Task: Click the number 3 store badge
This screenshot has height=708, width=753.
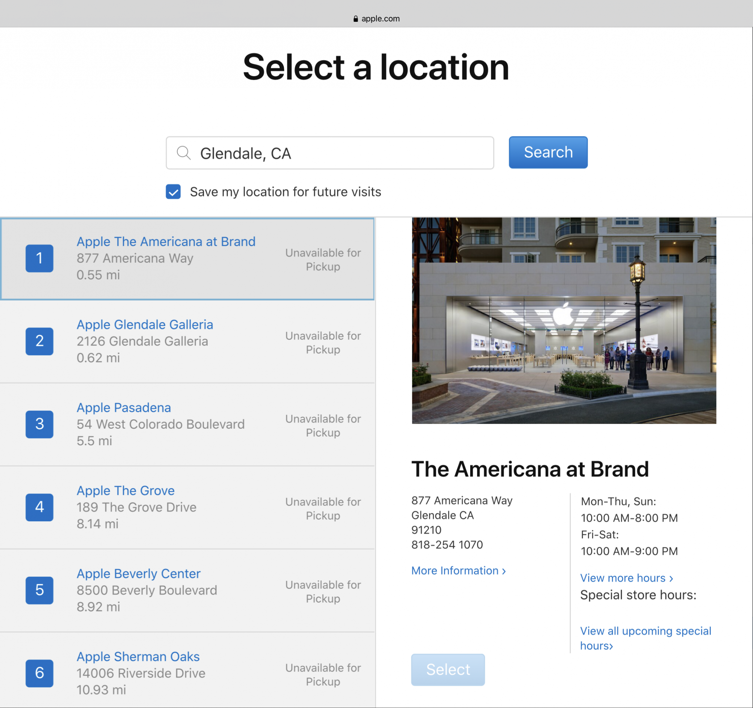Action: pos(40,424)
